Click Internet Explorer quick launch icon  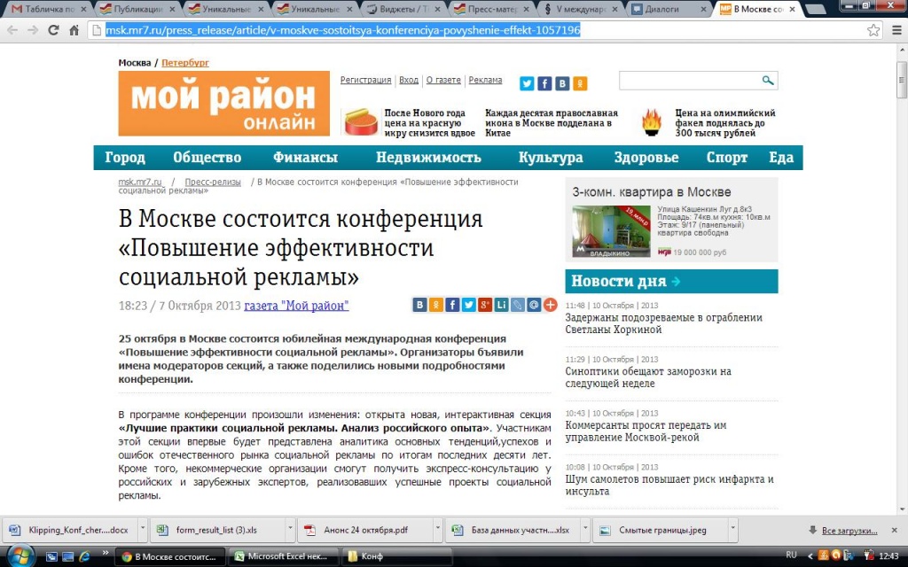[84, 556]
